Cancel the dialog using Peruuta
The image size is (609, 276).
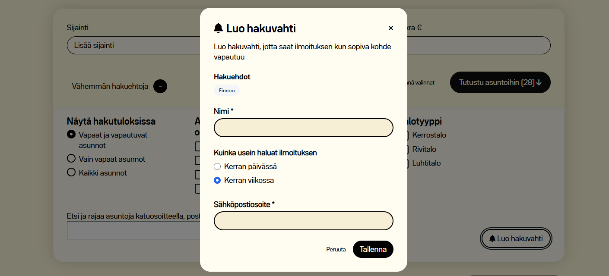pos(336,249)
